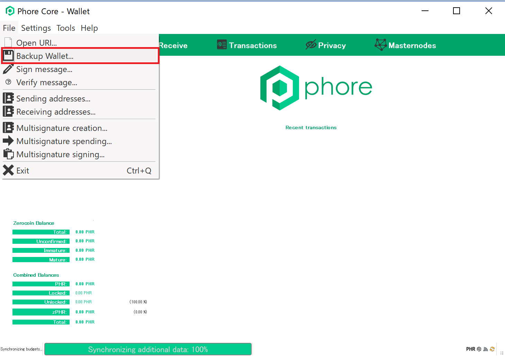Open the Help menu
This screenshot has height=356, width=505.
pyautogui.click(x=89, y=28)
